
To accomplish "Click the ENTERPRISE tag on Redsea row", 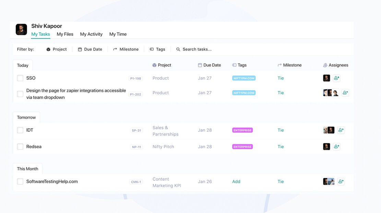I will pos(242,147).
